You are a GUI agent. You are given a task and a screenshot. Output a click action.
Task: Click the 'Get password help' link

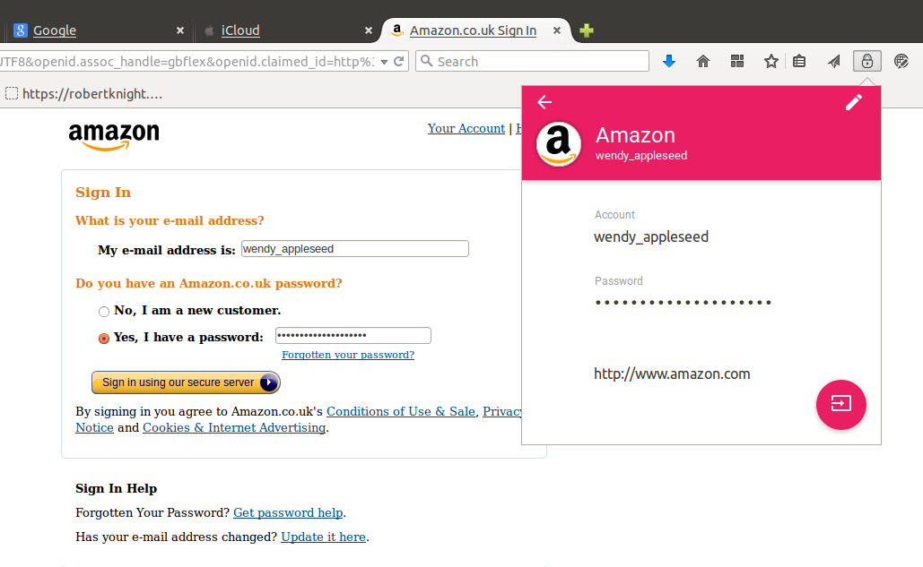pyautogui.click(x=289, y=512)
